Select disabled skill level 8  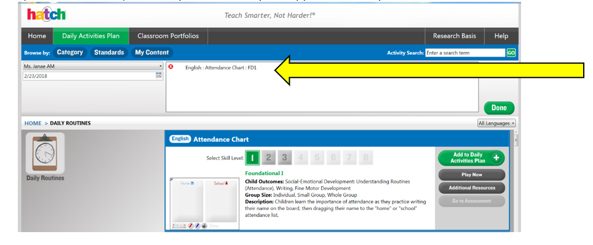click(365, 158)
